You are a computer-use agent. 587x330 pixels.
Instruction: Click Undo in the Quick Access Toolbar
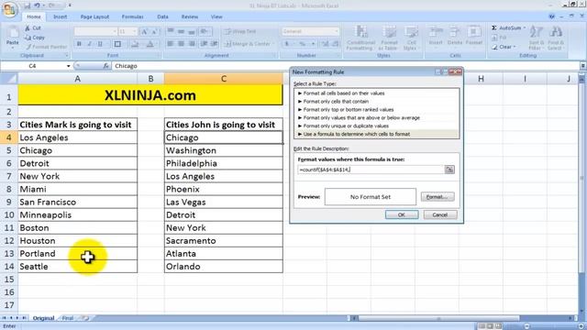pos(37,5)
